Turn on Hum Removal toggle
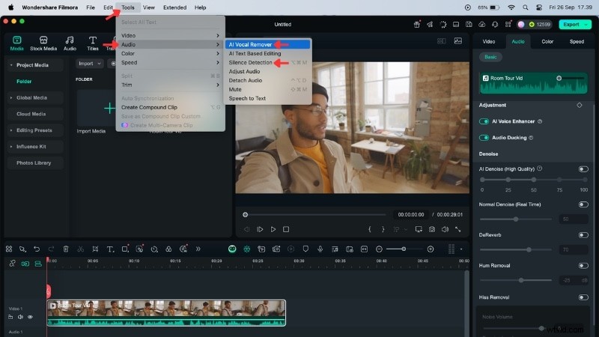The height and width of the screenshot is (337, 599). [x=583, y=266]
